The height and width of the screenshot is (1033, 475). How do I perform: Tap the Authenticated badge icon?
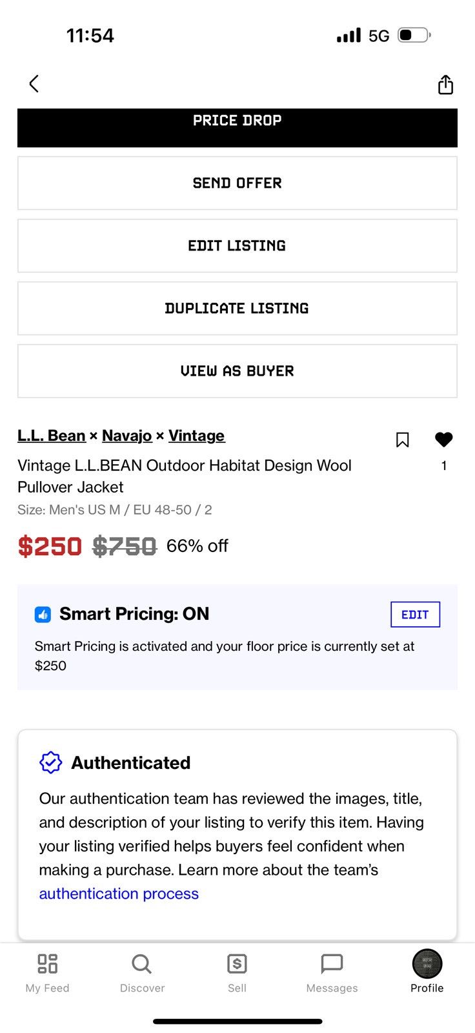point(50,762)
